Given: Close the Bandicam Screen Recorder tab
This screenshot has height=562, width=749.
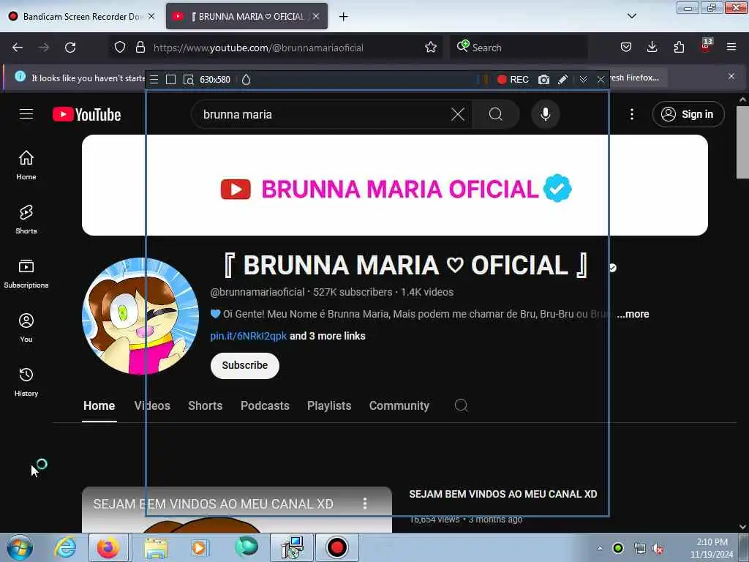Looking at the screenshot, I should [151, 16].
